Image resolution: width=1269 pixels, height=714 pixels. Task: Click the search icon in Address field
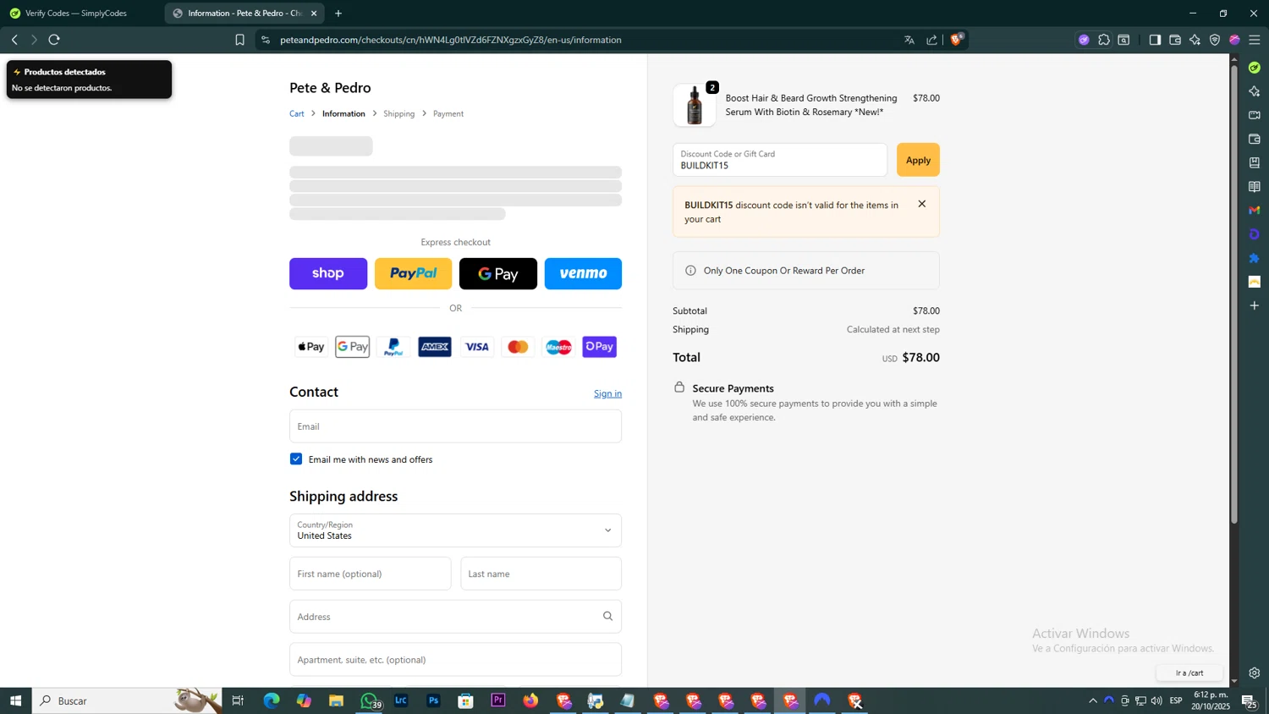607,616
